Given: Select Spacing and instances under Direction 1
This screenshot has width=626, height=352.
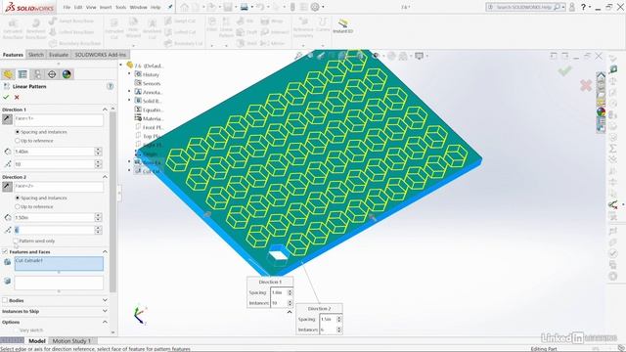Looking at the screenshot, I should pos(18,132).
